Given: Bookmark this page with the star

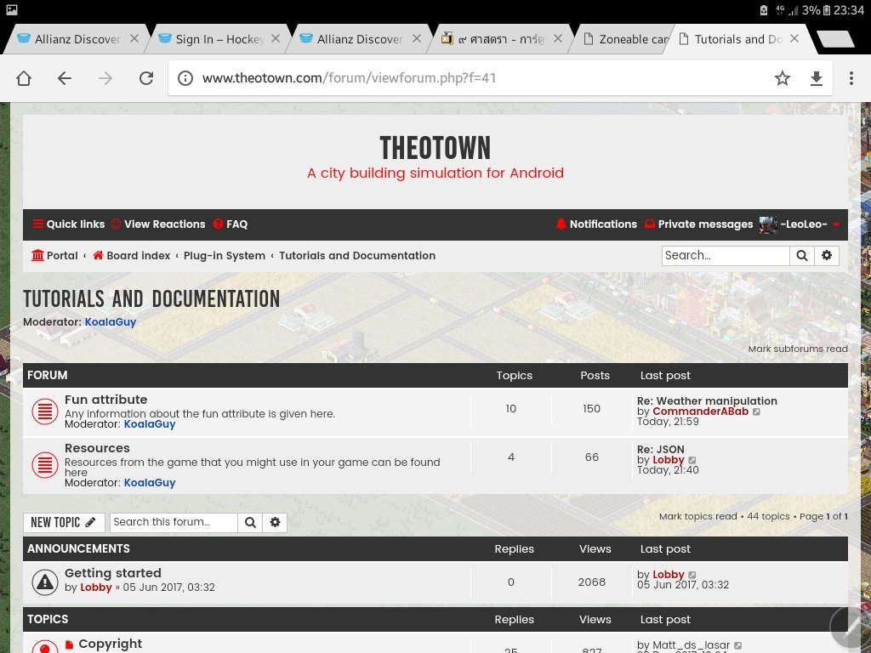Looking at the screenshot, I should [x=783, y=78].
